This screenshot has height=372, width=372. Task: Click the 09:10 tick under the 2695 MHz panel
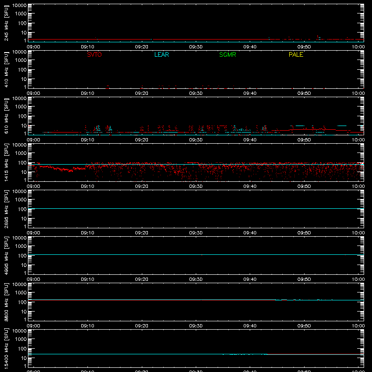click(x=87, y=233)
